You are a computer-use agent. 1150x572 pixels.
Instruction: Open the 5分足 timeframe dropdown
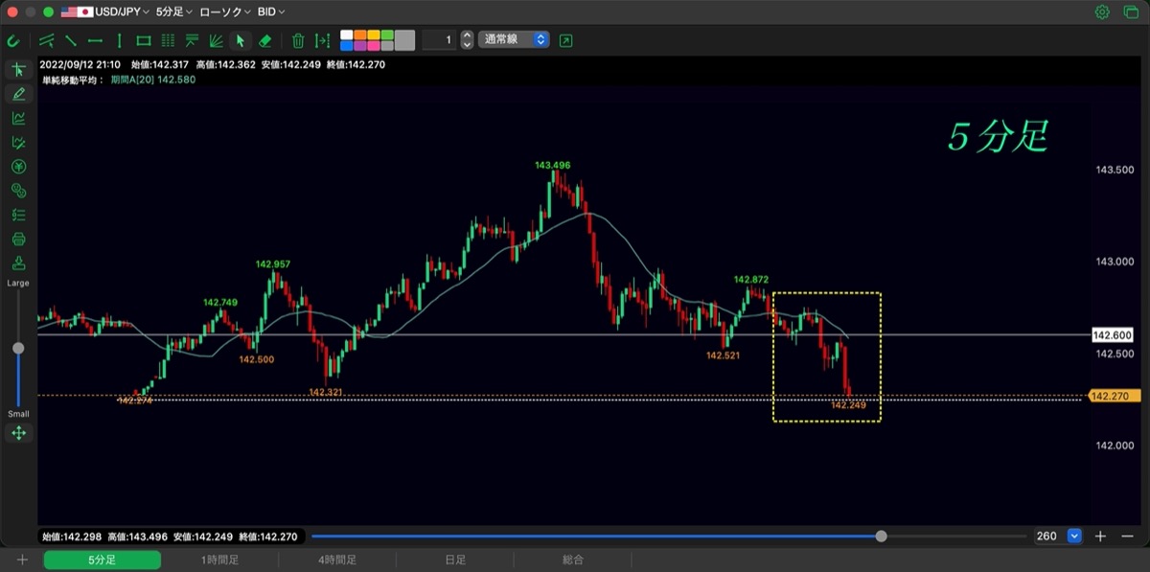[173, 11]
